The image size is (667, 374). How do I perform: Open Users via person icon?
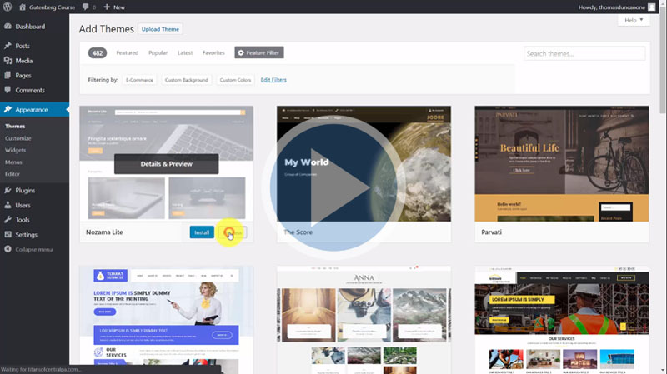[x=8, y=205]
